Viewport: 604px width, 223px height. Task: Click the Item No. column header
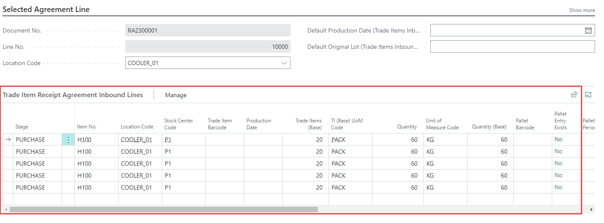[x=87, y=127]
